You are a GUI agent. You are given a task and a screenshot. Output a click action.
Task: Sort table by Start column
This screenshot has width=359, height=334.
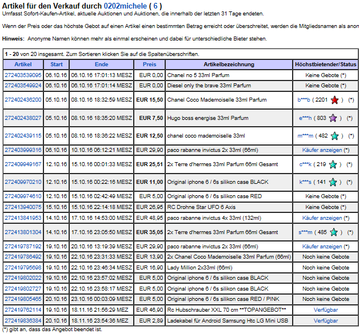tap(57, 65)
